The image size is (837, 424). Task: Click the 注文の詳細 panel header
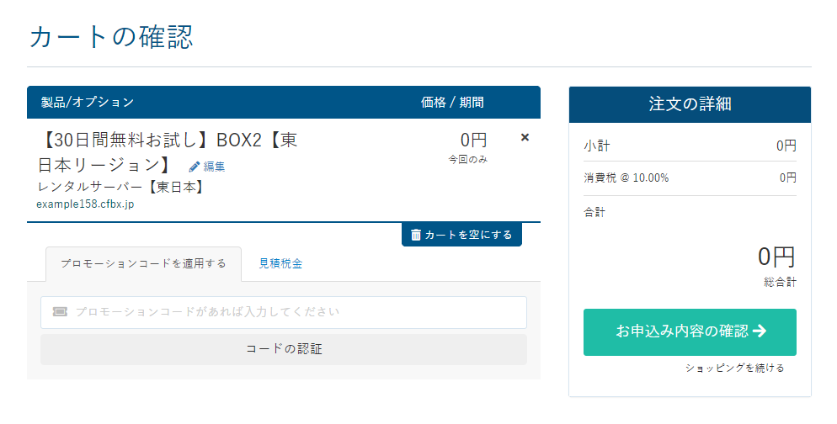pyautogui.click(x=690, y=104)
